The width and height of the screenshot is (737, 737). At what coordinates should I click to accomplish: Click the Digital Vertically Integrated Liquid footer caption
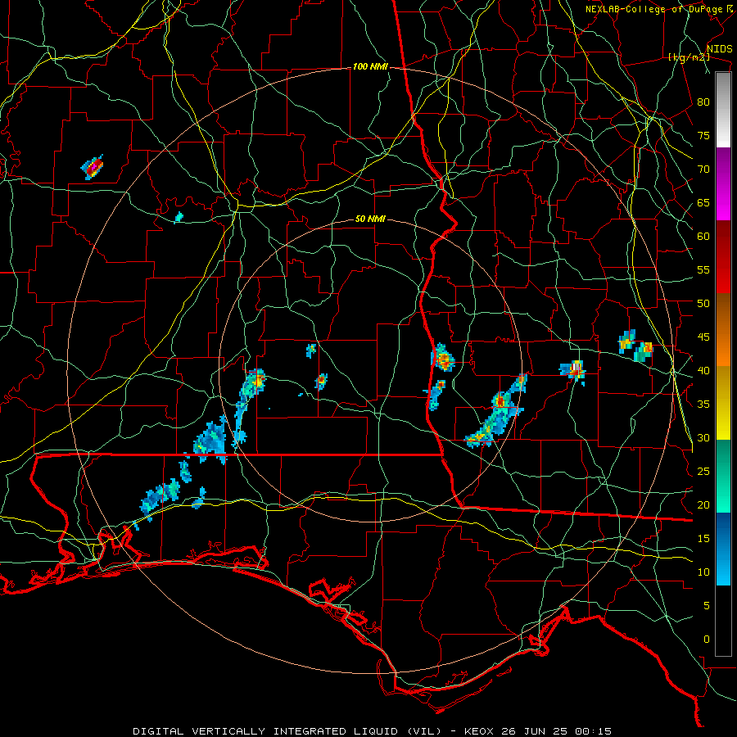pos(373,731)
